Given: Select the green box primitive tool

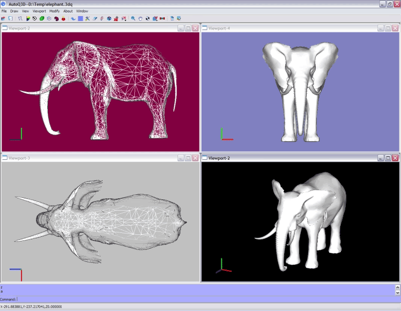Looking at the screenshot, I should pyautogui.click(x=42, y=19).
